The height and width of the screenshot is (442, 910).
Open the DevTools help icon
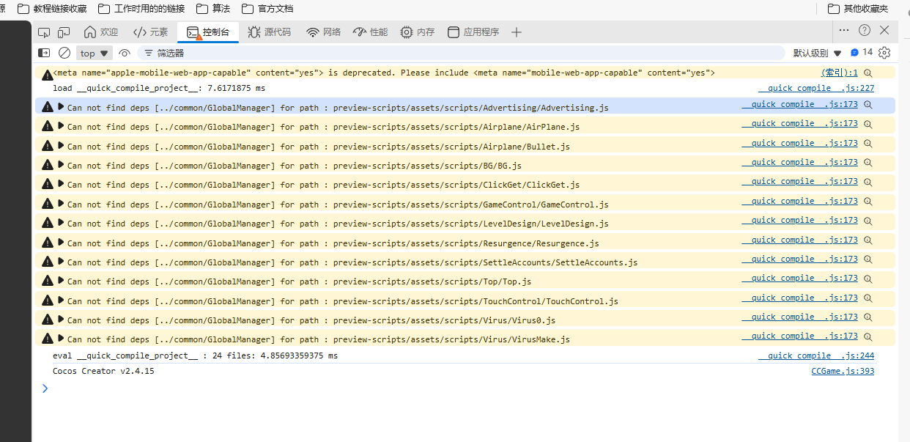(x=865, y=30)
